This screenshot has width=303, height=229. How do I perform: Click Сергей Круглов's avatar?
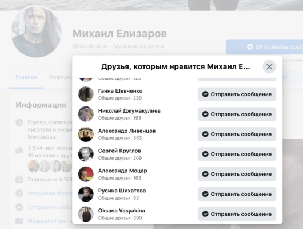click(86, 154)
